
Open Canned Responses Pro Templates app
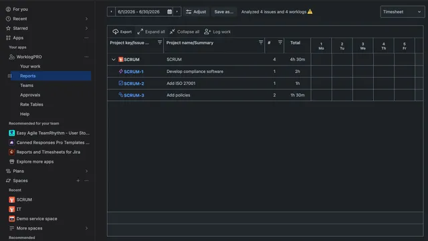point(49,143)
